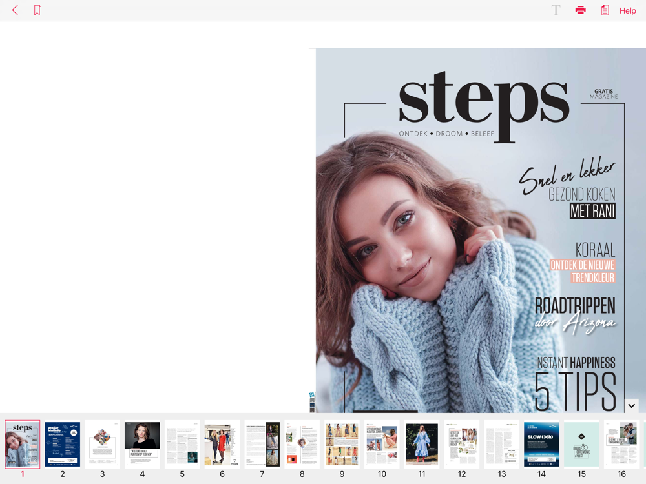Open the Help link
The image size is (646, 484).
[627, 11]
